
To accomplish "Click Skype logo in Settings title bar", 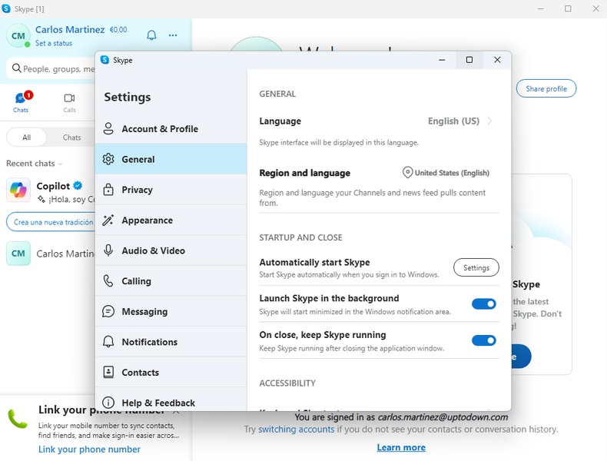I will 104,60.
